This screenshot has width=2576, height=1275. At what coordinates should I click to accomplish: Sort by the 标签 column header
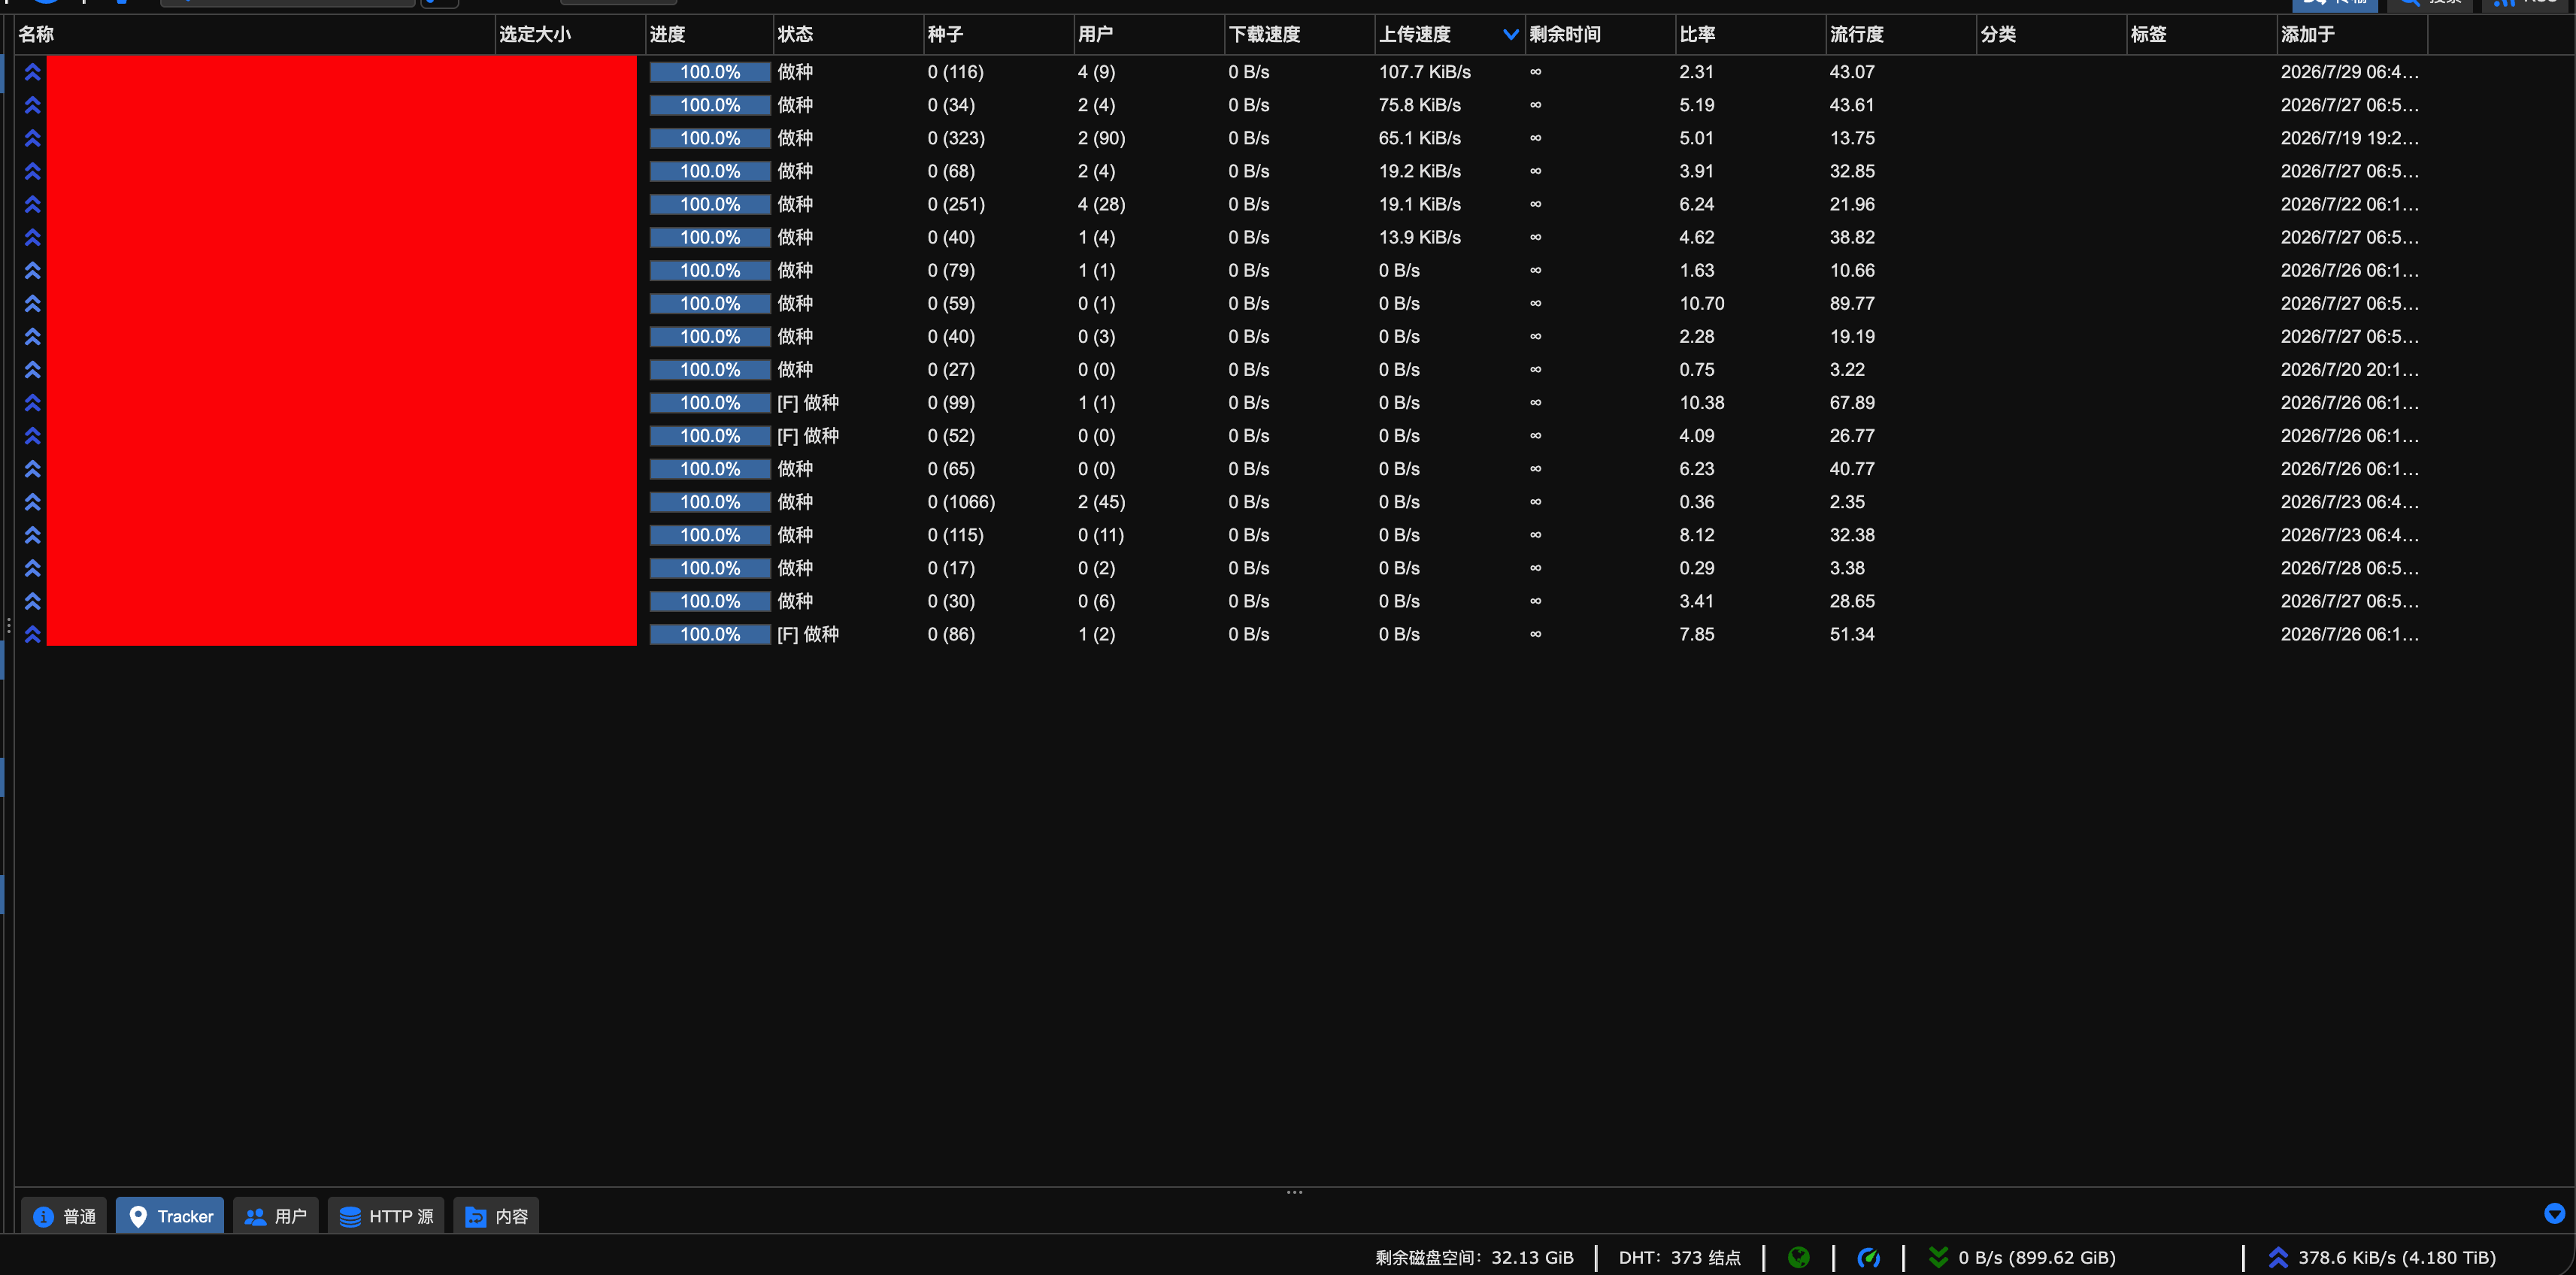[2202, 34]
